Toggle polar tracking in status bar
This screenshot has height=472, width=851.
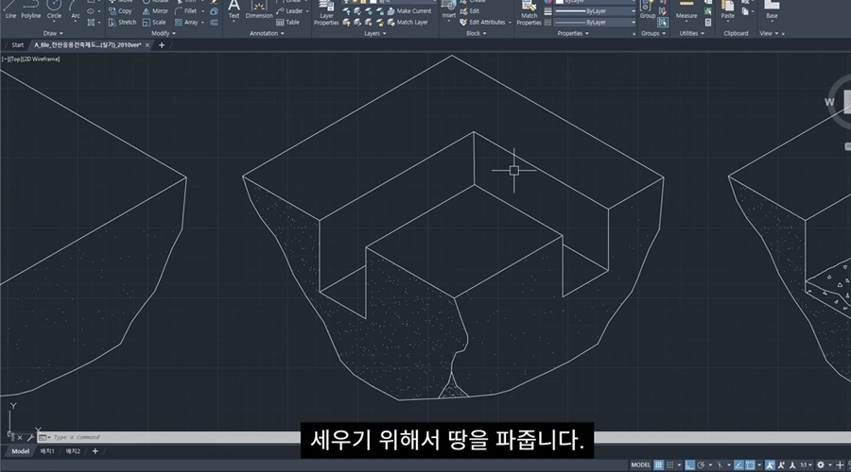(702, 465)
